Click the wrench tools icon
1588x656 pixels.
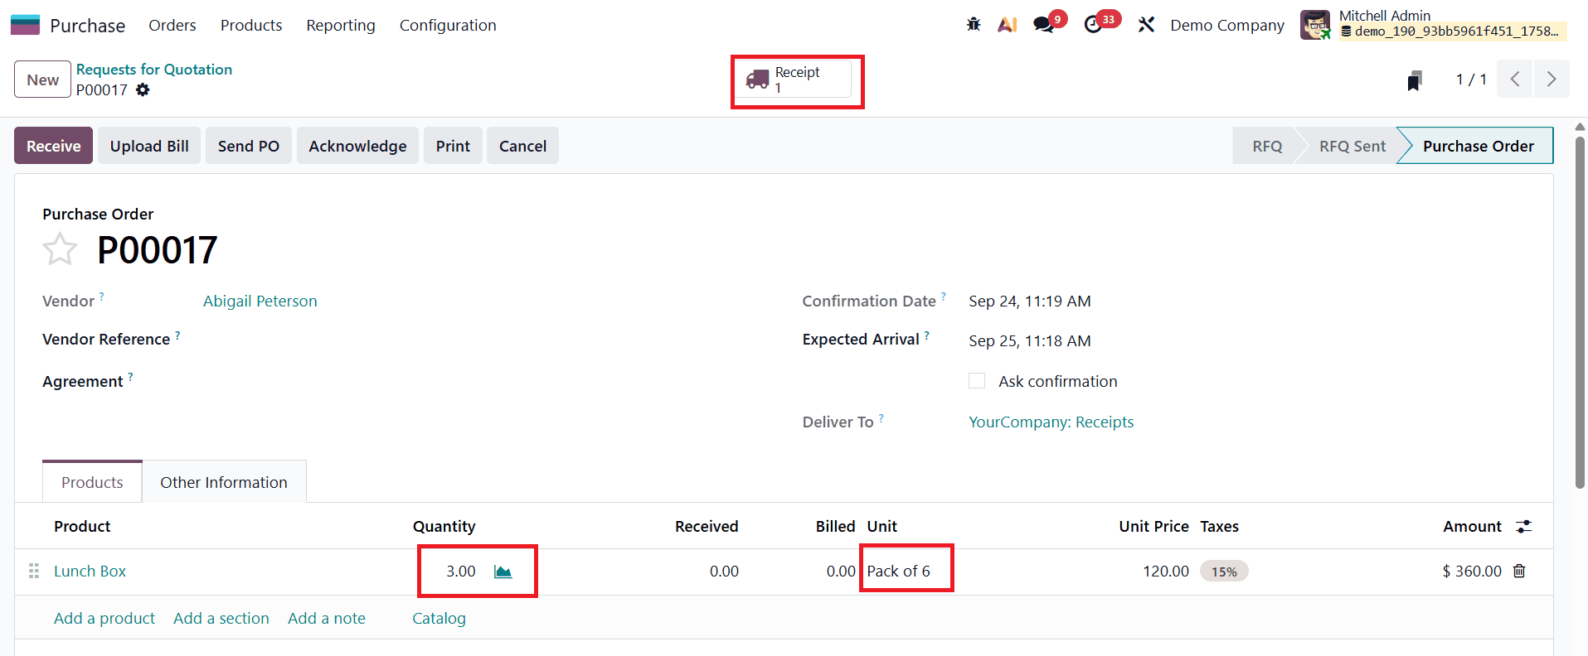[x=1146, y=25]
